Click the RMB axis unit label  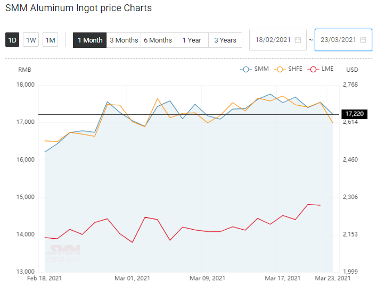point(25,70)
